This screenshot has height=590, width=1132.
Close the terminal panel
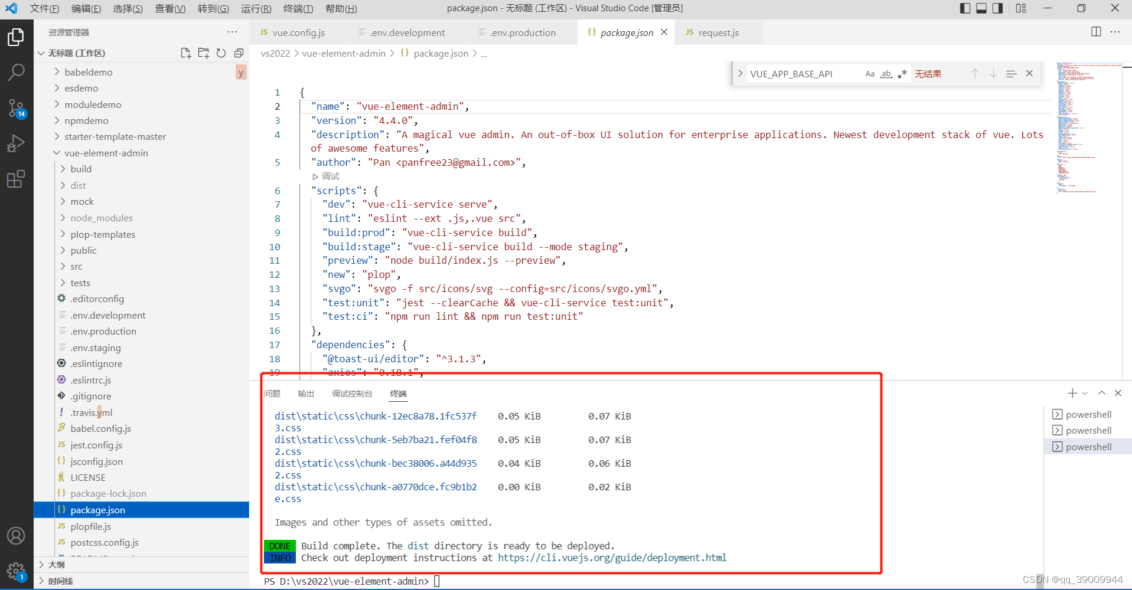click(x=1118, y=393)
